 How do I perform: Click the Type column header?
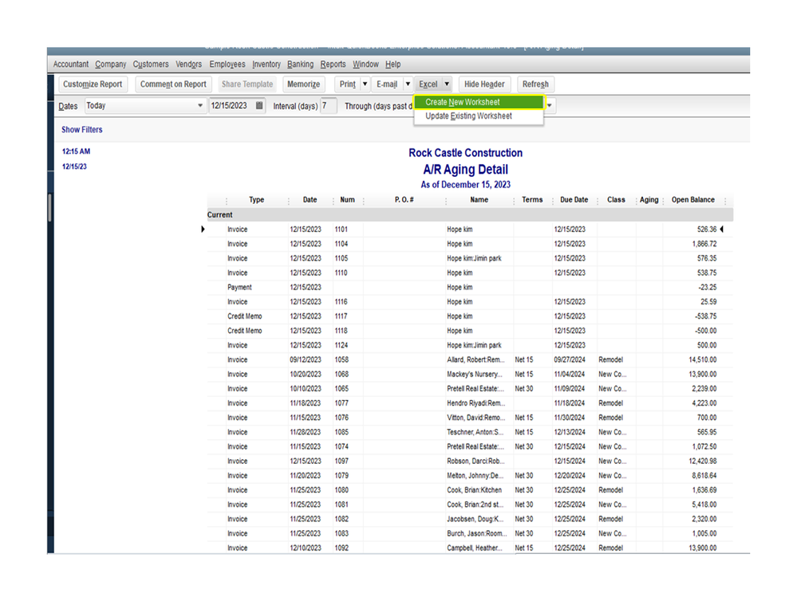pos(257,200)
